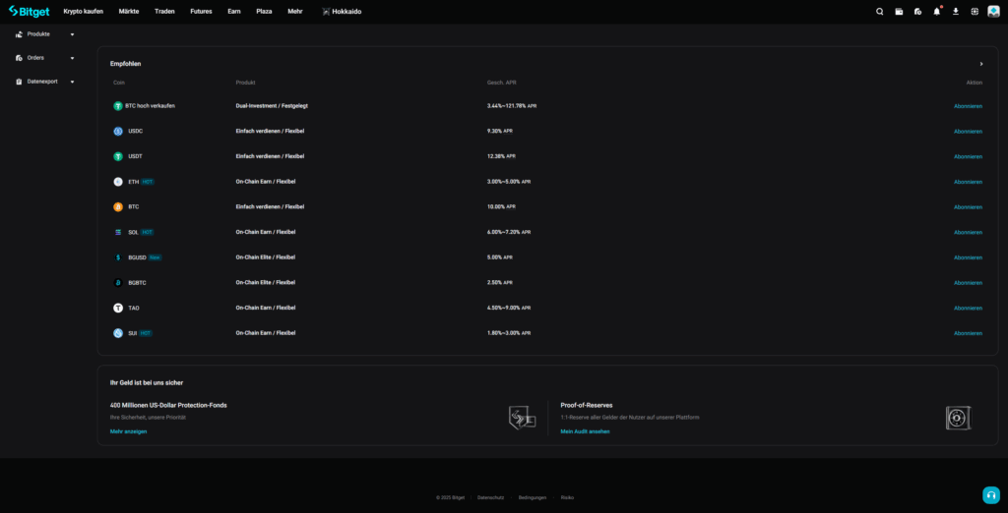
Task: Click the SOL coin icon
Action: coord(118,232)
